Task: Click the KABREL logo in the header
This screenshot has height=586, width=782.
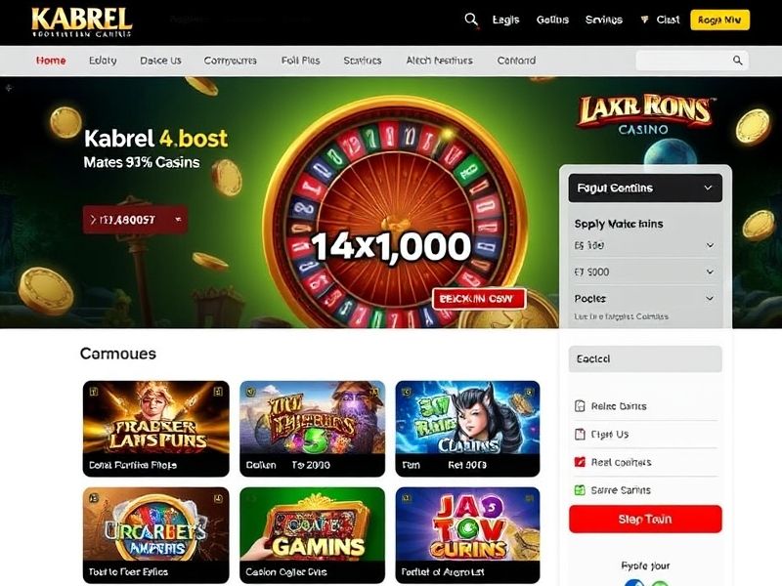Action: click(x=82, y=22)
